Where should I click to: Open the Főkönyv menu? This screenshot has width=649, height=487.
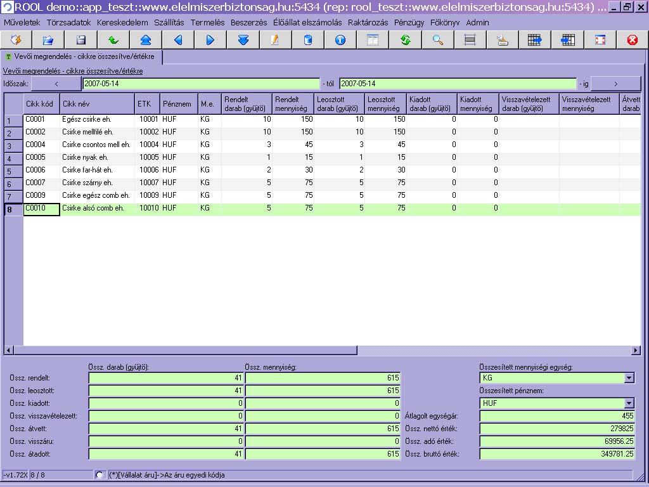click(x=445, y=23)
